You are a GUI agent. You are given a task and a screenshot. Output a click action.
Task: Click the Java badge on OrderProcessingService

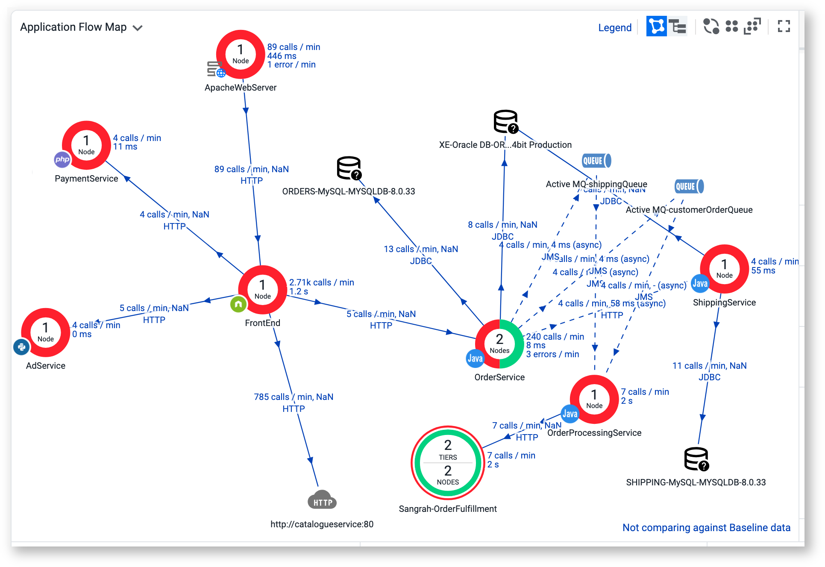(570, 414)
